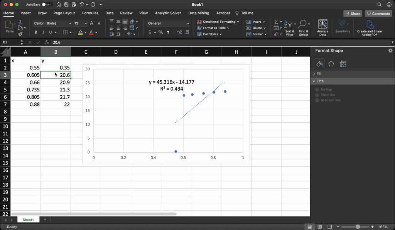Toggle the AutoSave switch on
This screenshot has width=395, height=230.
point(46,4)
